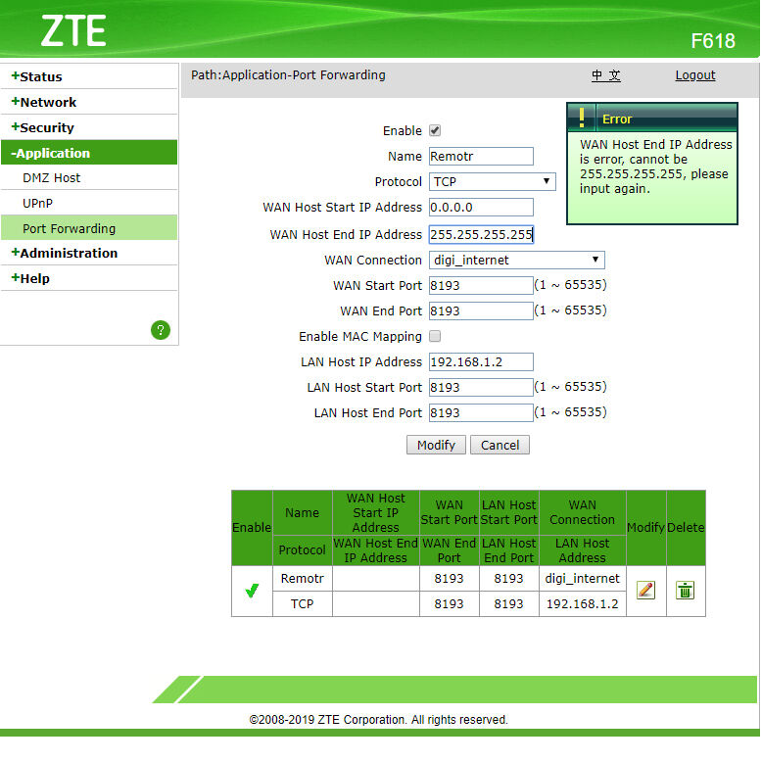Screen dimensions: 762x763
Task: Collapse the Application menu
Action: (89, 153)
